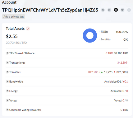
Task: Select Wallet legend entry
Action: coord(104,32)
